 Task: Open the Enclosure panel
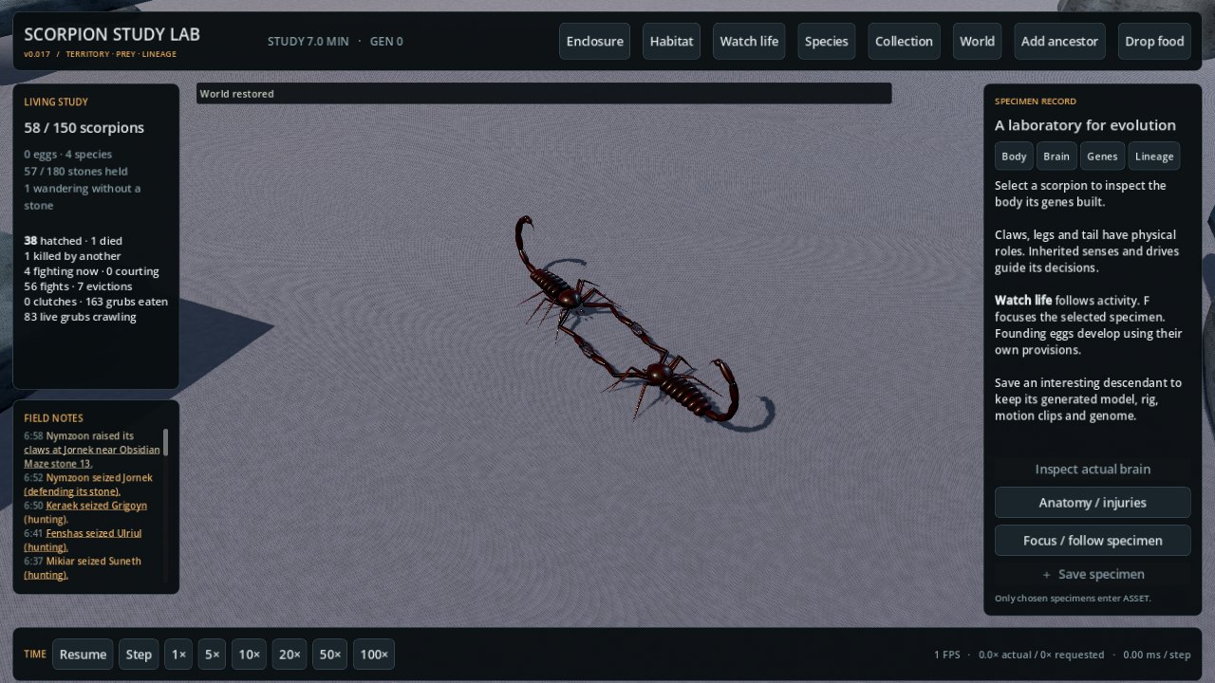(594, 42)
